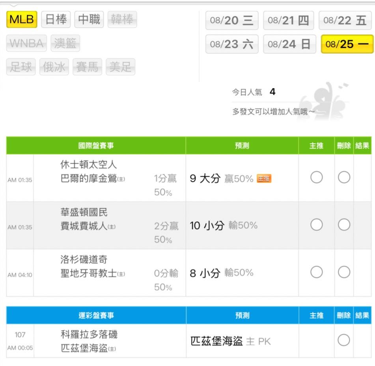Select delete radio for 聖地牙哥教士 game
Image resolution: width=375 pixels, height=366 pixels.
pos(344,272)
